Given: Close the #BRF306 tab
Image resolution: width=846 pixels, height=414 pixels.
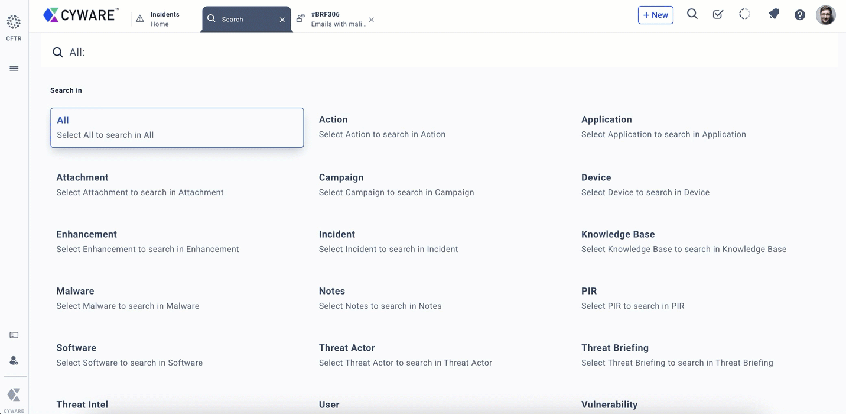Looking at the screenshot, I should [371, 20].
